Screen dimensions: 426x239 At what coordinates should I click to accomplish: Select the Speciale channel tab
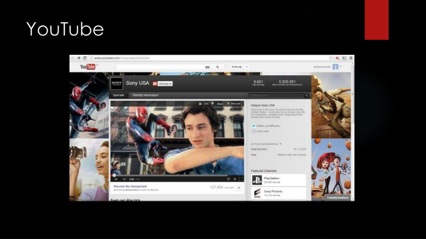click(x=119, y=95)
